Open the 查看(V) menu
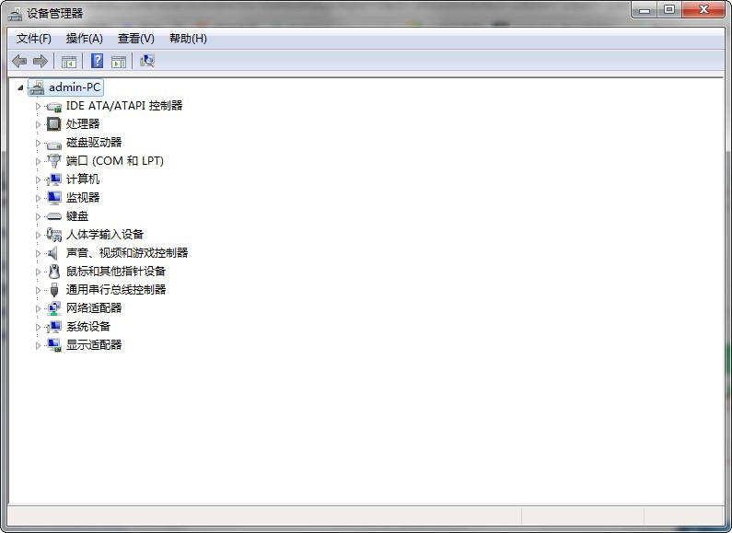The image size is (732, 533). 136,39
